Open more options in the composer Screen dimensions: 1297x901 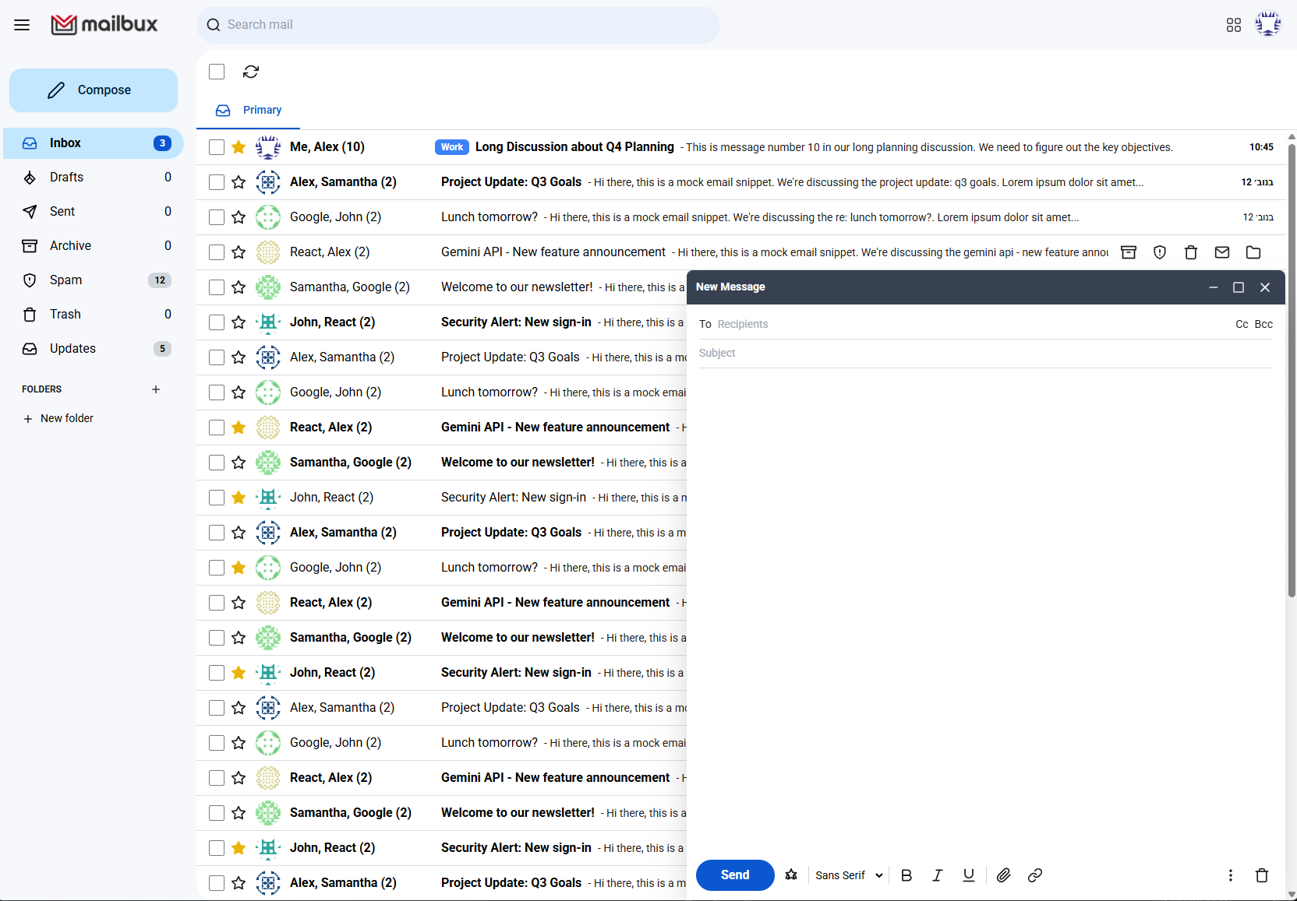[1230, 875]
